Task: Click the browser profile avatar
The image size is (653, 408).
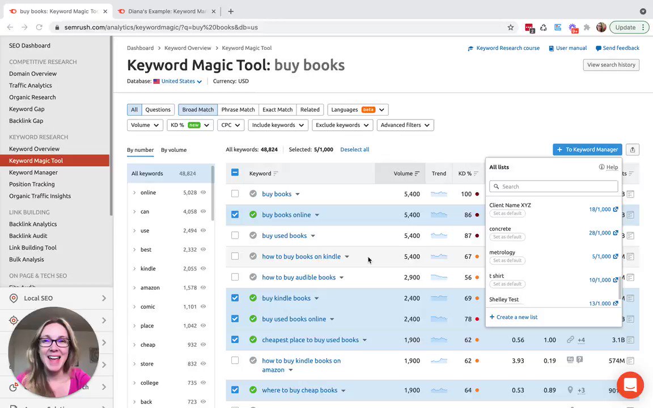Action: point(601,27)
